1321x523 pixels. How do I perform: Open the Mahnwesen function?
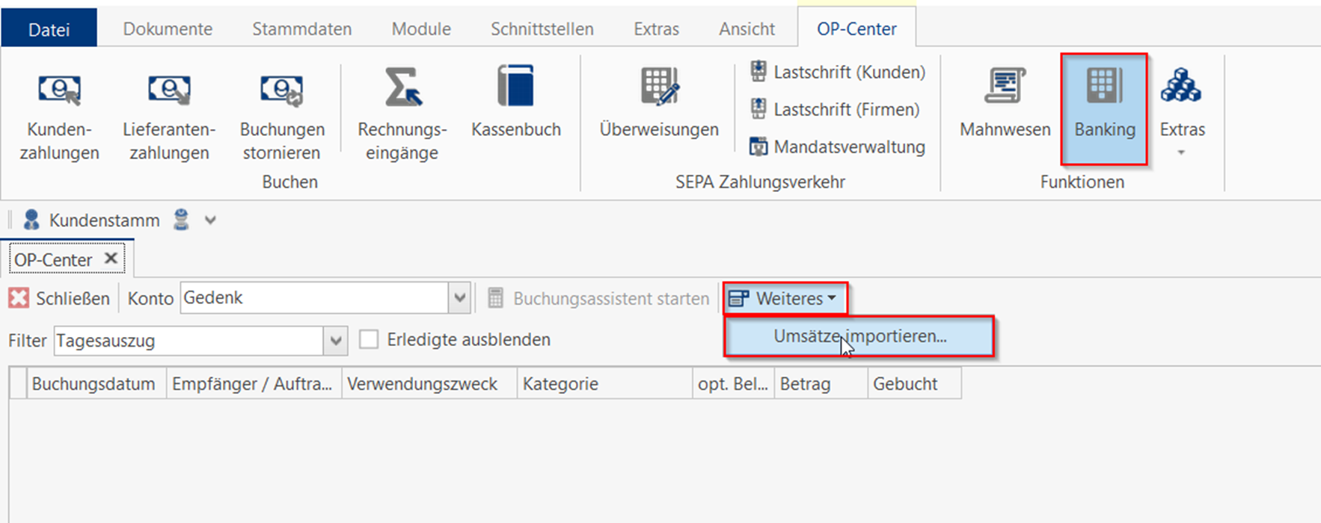coord(1005,105)
